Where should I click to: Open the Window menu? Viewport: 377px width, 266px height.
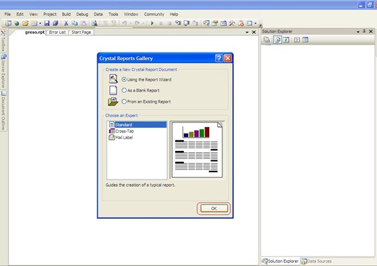[x=131, y=14]
